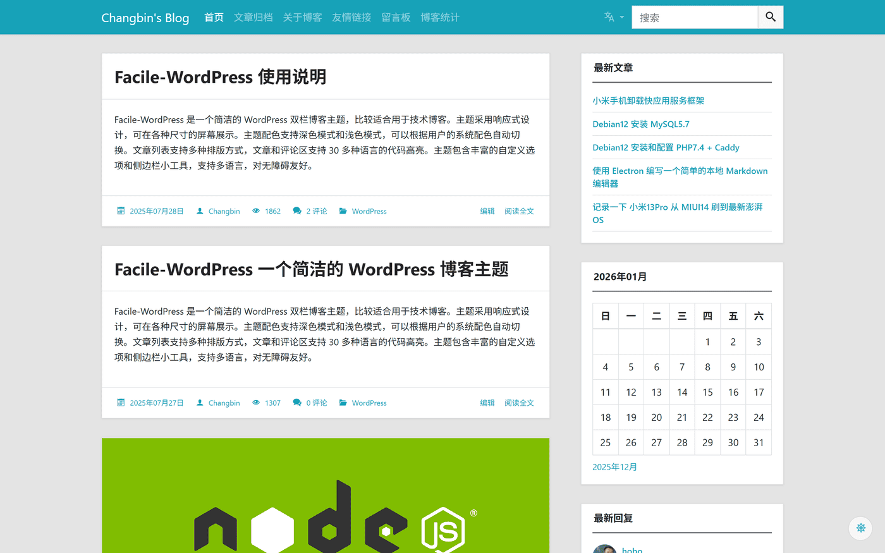Screen dimensions: 885x553
Task: Click the eye icon showing 1862 views
Action: coord(256,210)
